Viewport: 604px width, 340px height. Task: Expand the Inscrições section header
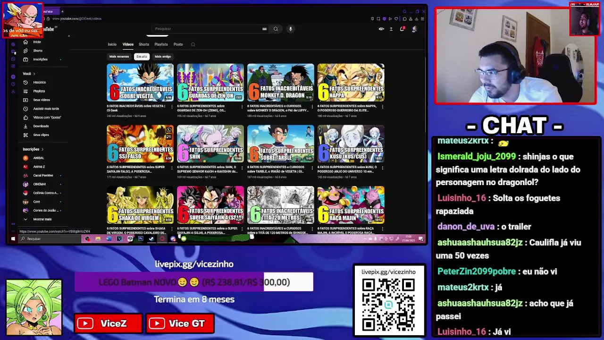point(33,149)
